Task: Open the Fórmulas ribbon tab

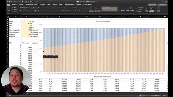Action: pyautogui.click(x=42, y=5)
